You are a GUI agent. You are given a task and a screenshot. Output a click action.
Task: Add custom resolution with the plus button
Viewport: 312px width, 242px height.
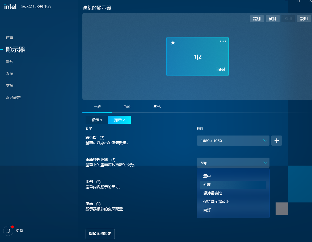pyautogui.click(x=277, y=141)
